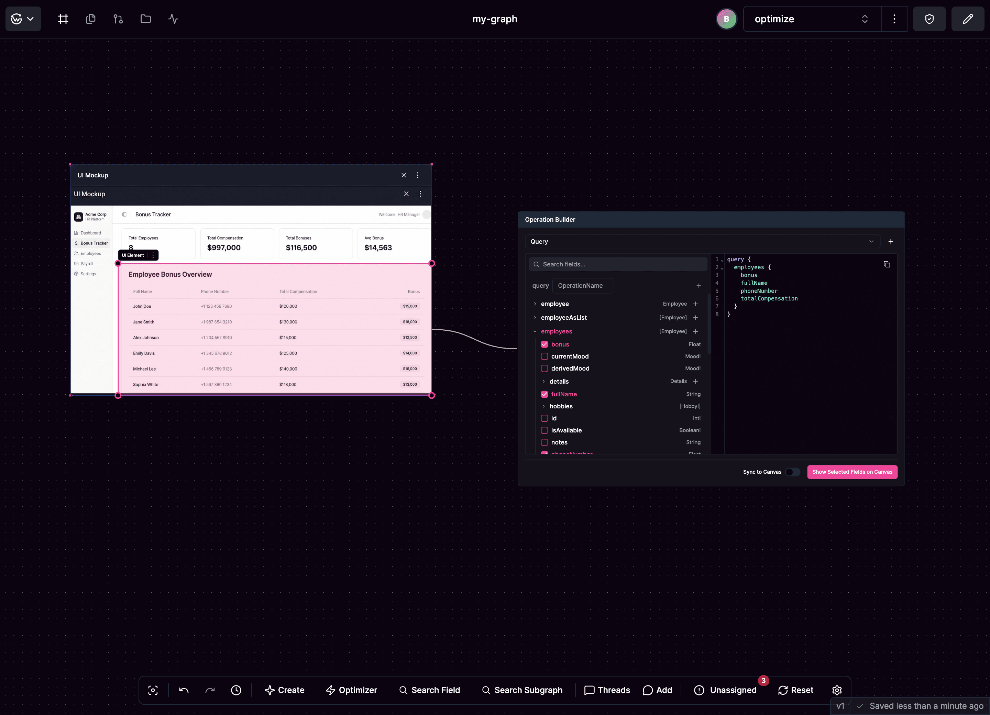
Task: Expand the employeeAsList field tree
Action: click(535, 317)
